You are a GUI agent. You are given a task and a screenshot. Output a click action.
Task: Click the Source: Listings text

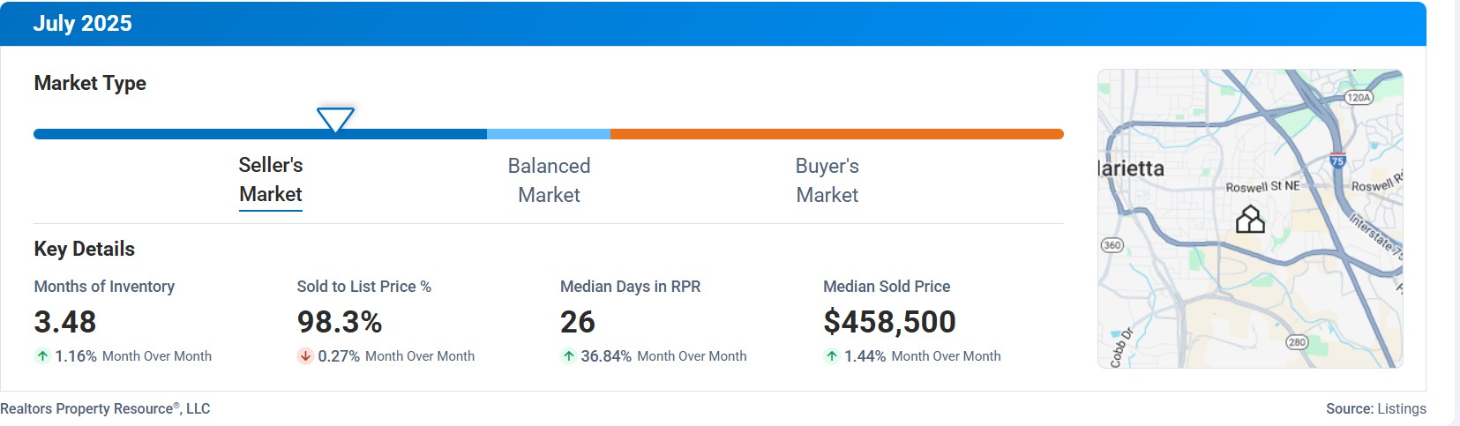coord(1376,408)
